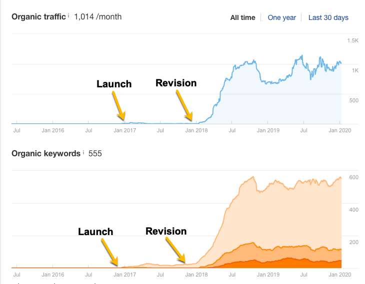Screen dimensions: 365x284
Task: Click the Launch label in the keywords chart
Action: [95, 232]
